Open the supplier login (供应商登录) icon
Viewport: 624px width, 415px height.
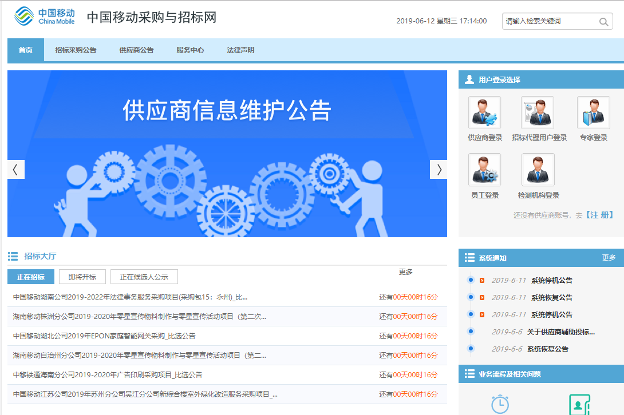(x=484, y=113)
